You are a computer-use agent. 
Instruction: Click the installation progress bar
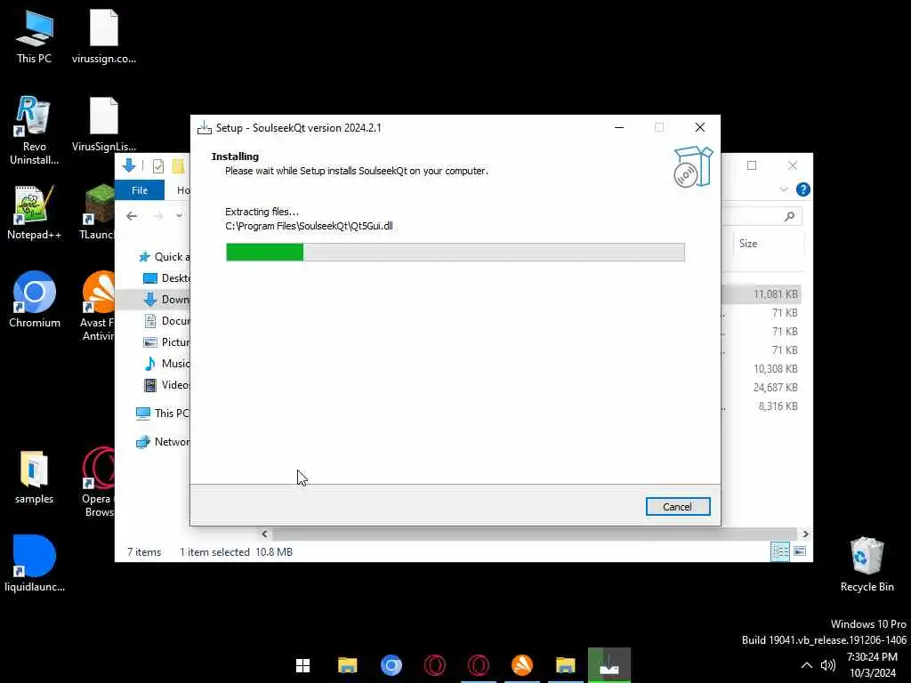455,252
